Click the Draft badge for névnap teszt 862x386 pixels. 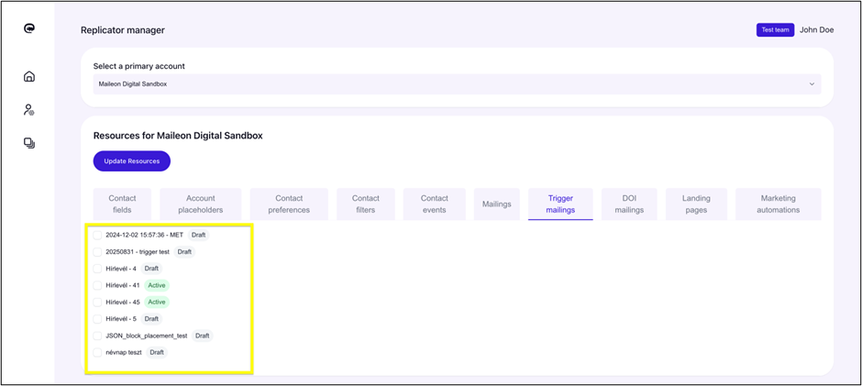(157, 352)
